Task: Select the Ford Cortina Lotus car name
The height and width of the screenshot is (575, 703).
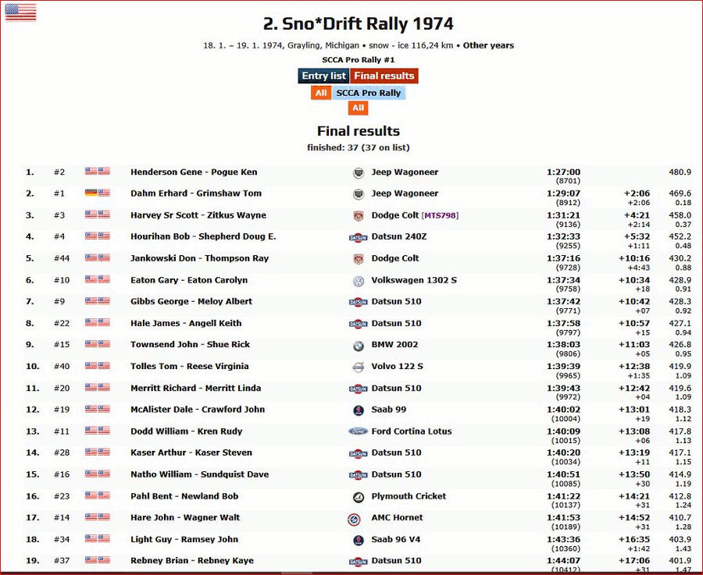Action: (412, 431)
